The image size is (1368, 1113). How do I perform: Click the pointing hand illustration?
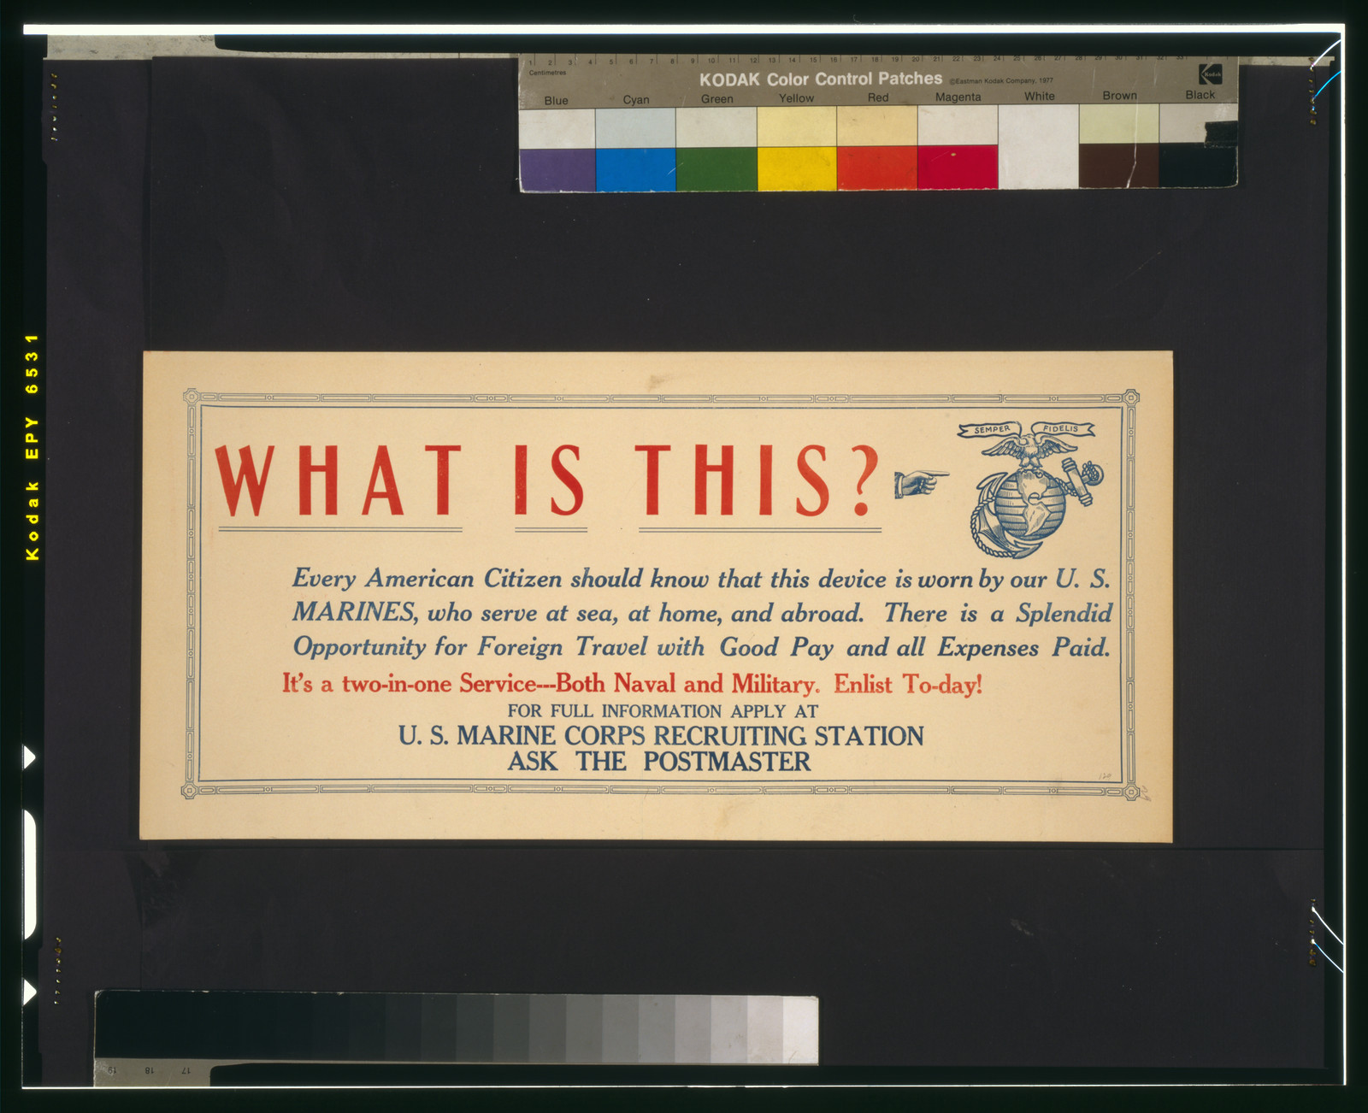coord(922,483)
